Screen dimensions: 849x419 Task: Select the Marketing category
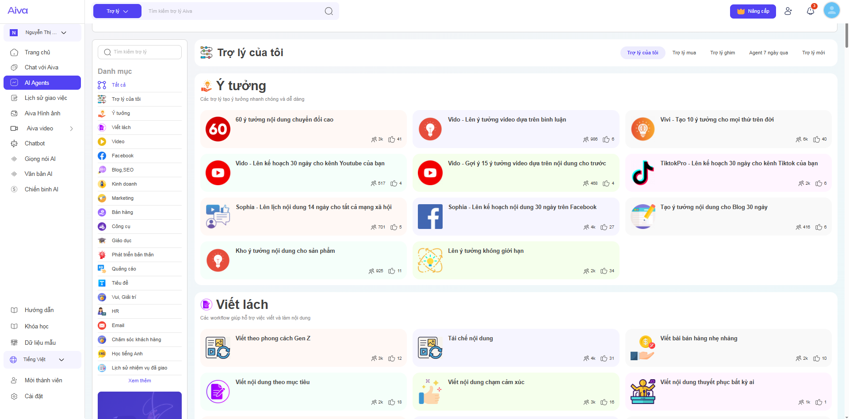coord(140,198)
